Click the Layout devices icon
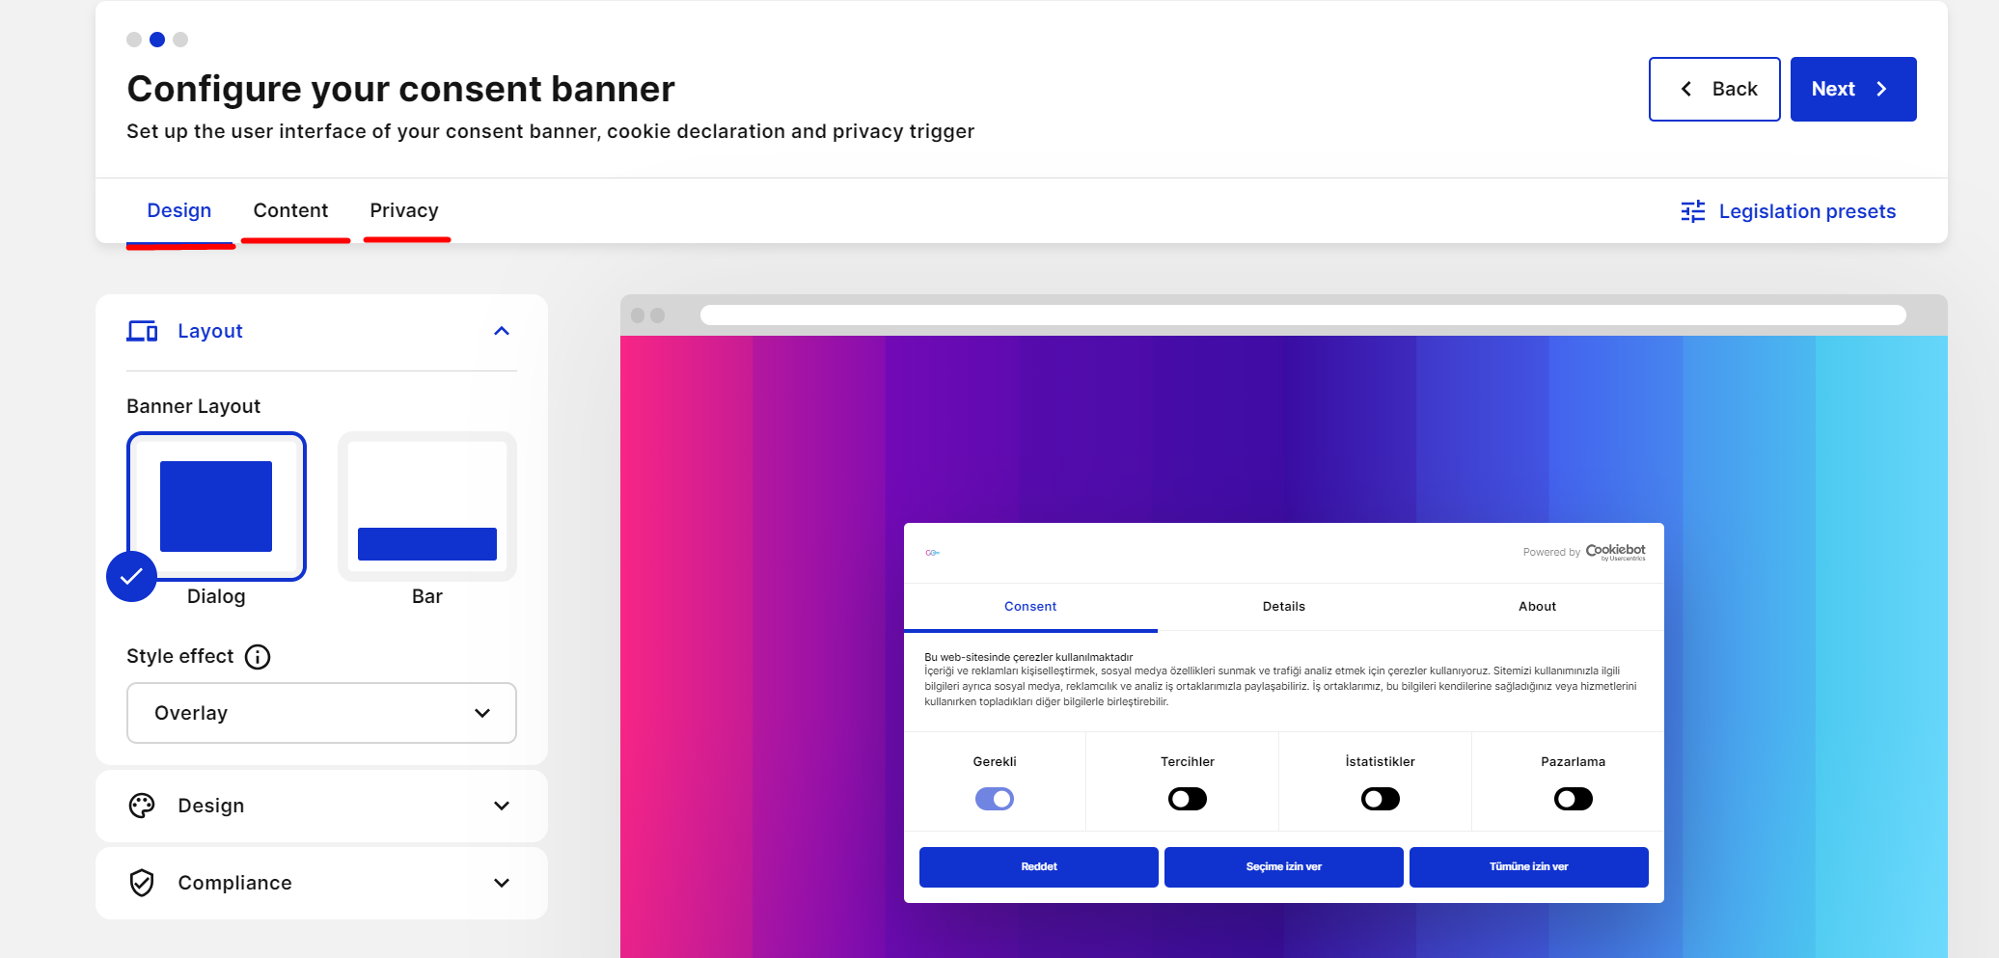Screen dimensions: 1999x958 [x=143, y=331]
